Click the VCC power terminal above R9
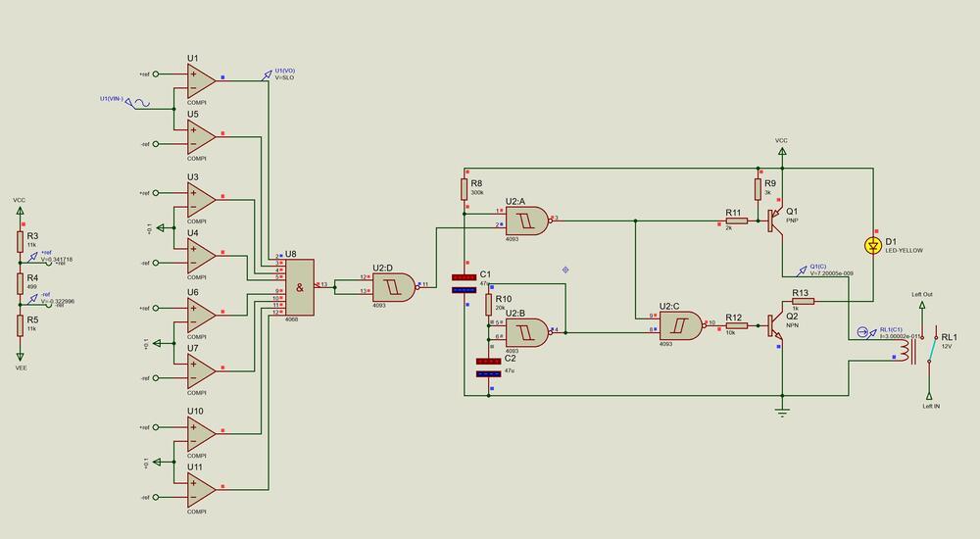This screenshot has width=980, height=539. (781, 154)
